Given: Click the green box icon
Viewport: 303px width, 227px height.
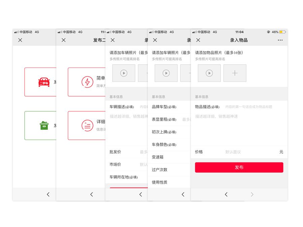Looking at the screenshot, I should (x=44, y=125).
